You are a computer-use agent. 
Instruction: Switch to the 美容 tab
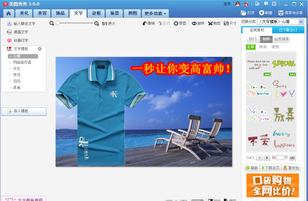[42, 13]
